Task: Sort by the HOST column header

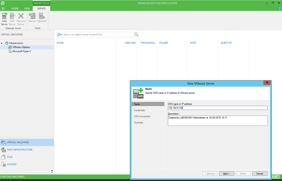Action: 193,43
